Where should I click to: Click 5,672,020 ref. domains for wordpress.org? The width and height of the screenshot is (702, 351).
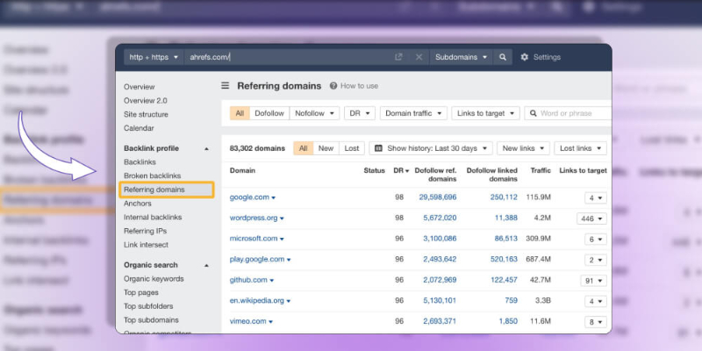coord(441,218)
